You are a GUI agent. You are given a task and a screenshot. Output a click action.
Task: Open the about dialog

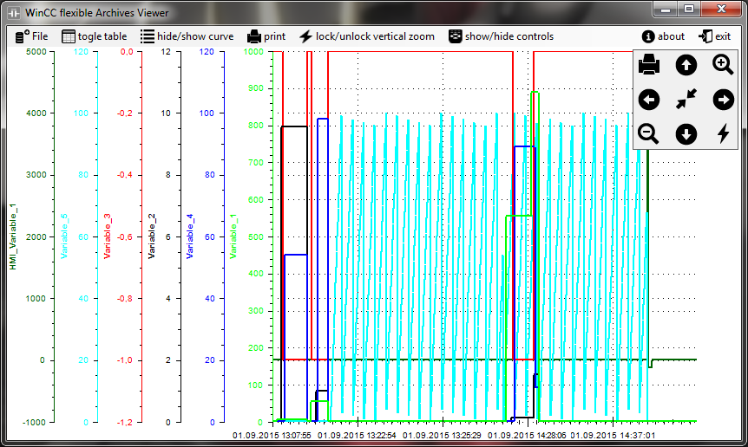(x=663, y=36)
